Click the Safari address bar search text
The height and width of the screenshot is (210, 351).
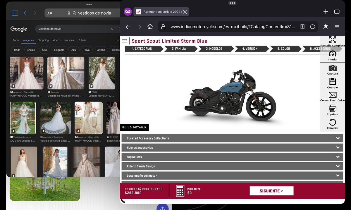[x=94, y=13]
